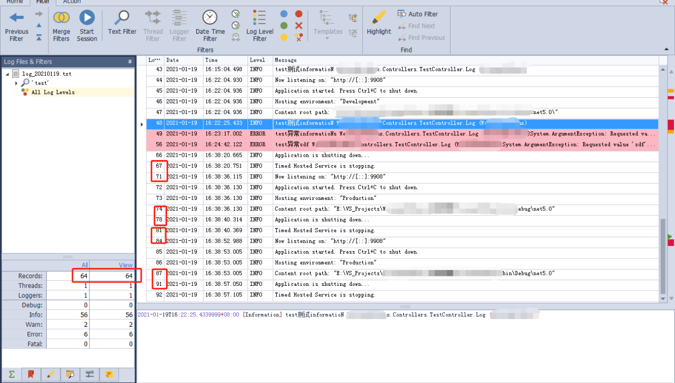Collapse the log_20210119.txt tree node
Image resolution: width=675 pixels, height=383 pixels.
[8, 74]
